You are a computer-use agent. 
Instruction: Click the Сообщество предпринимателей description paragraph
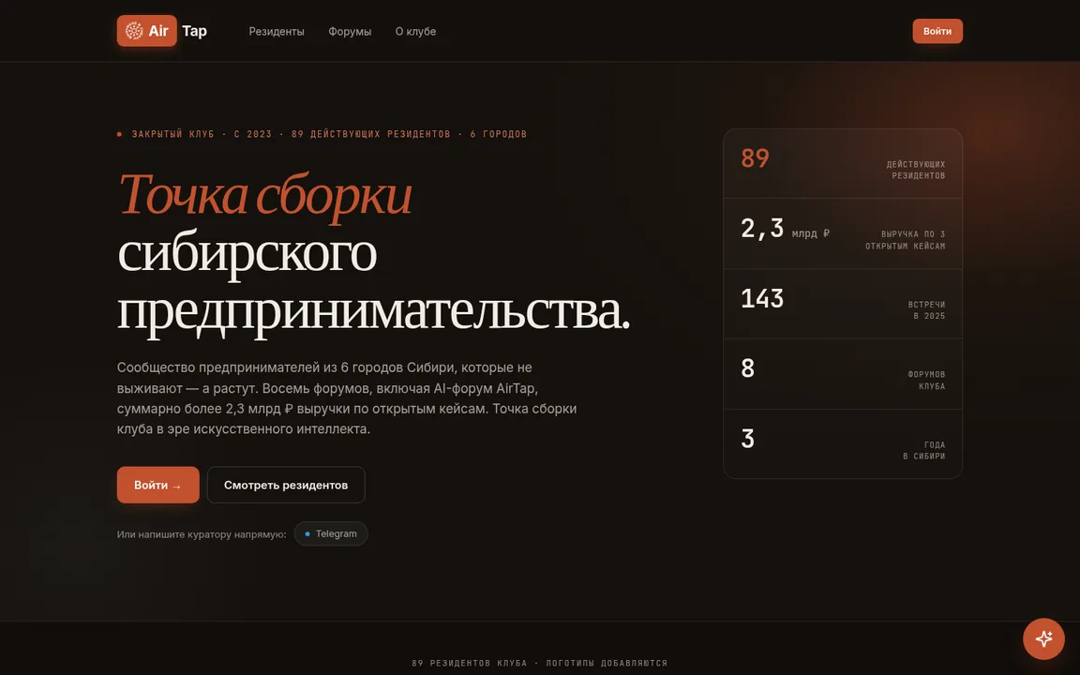[347, 398]
